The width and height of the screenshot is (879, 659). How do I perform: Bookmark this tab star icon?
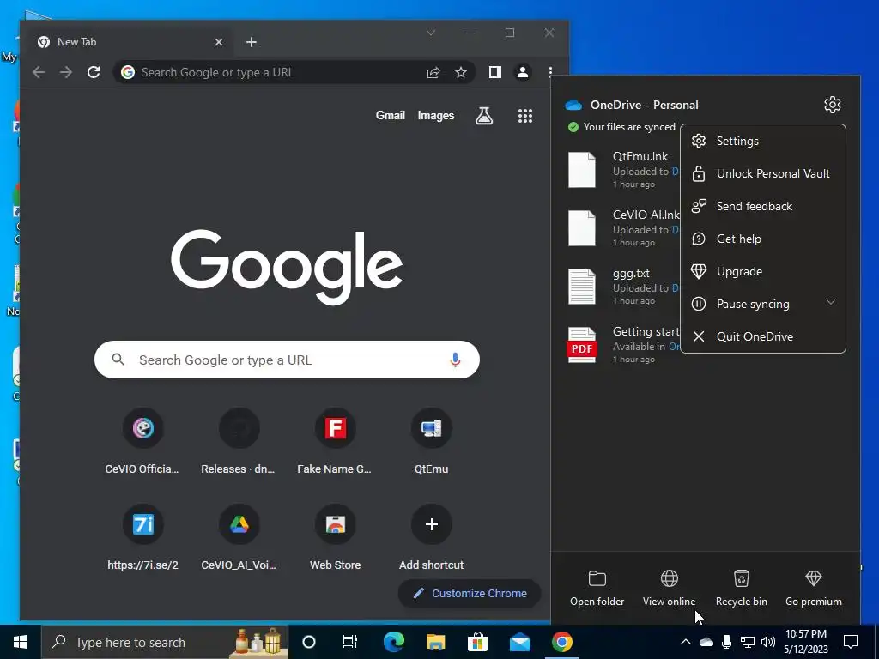[x=461, y=72]
